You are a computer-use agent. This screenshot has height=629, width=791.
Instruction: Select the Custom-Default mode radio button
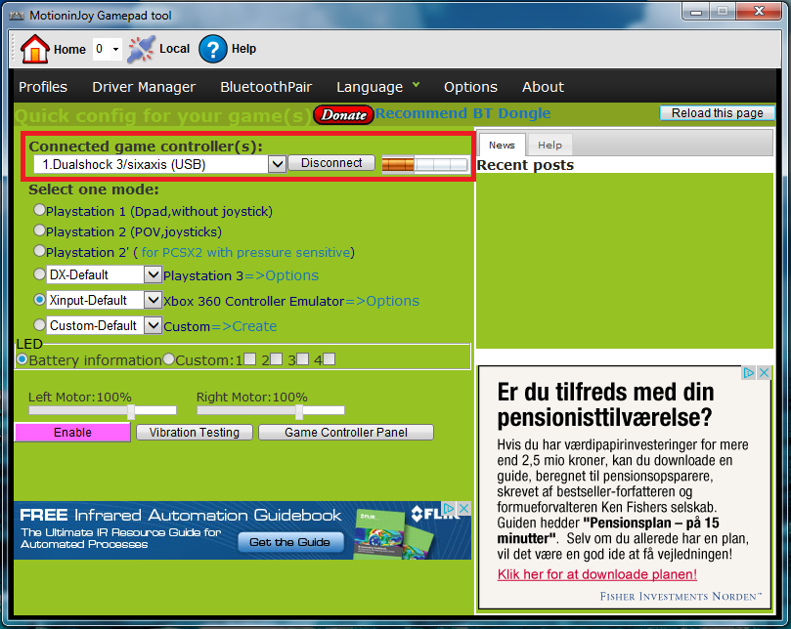pos(39,324)
